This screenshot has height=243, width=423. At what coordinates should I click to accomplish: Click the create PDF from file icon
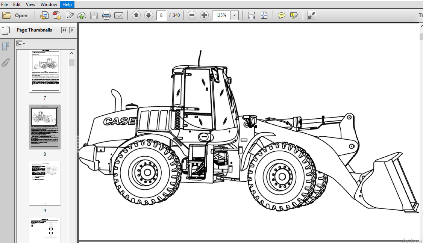(44, 15)
